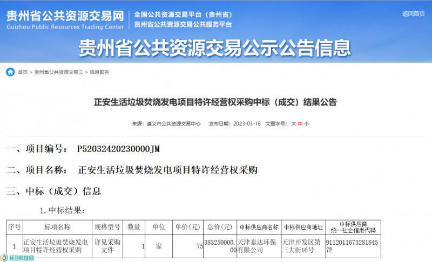Set article font size to 大

pos(294,123)
